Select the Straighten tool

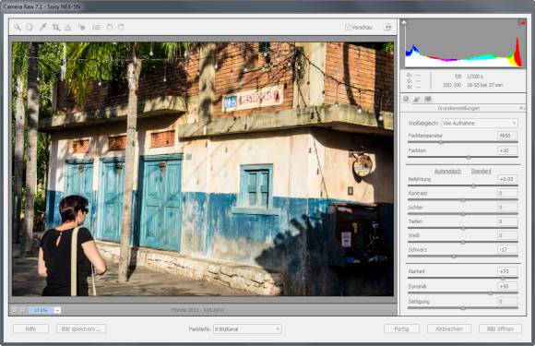[x=68, y=27]
